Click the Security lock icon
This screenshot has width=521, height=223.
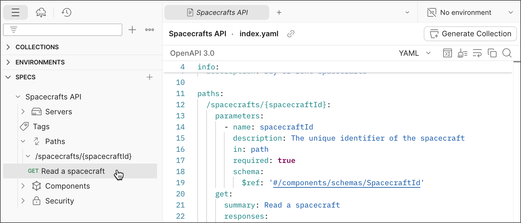(37, 201)
